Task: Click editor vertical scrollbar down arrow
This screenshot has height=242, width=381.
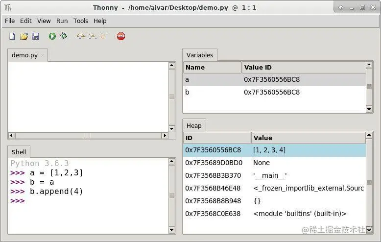Action: [172, 129]
